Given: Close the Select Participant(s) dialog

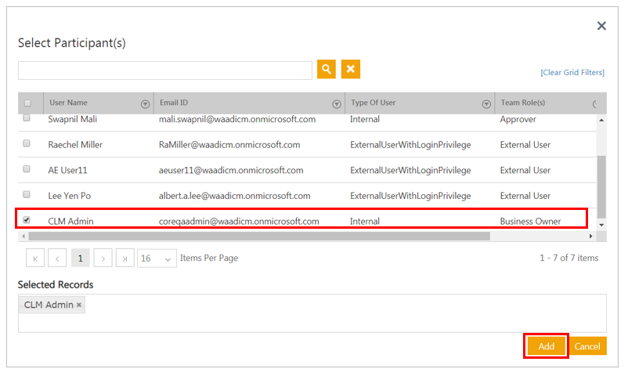Looking at the screenshot, I should 601,26.
